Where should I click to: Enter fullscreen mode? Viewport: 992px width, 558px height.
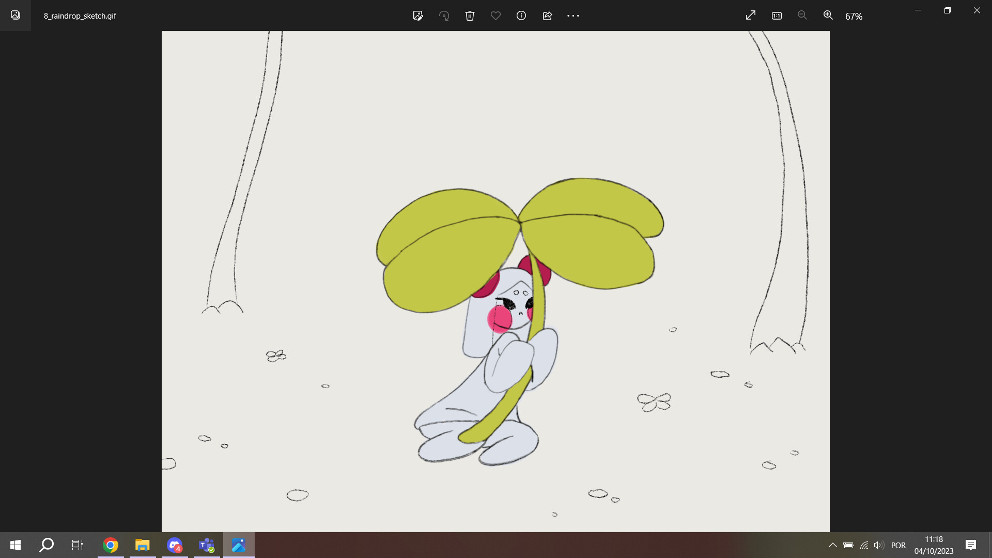pos(750,16)
